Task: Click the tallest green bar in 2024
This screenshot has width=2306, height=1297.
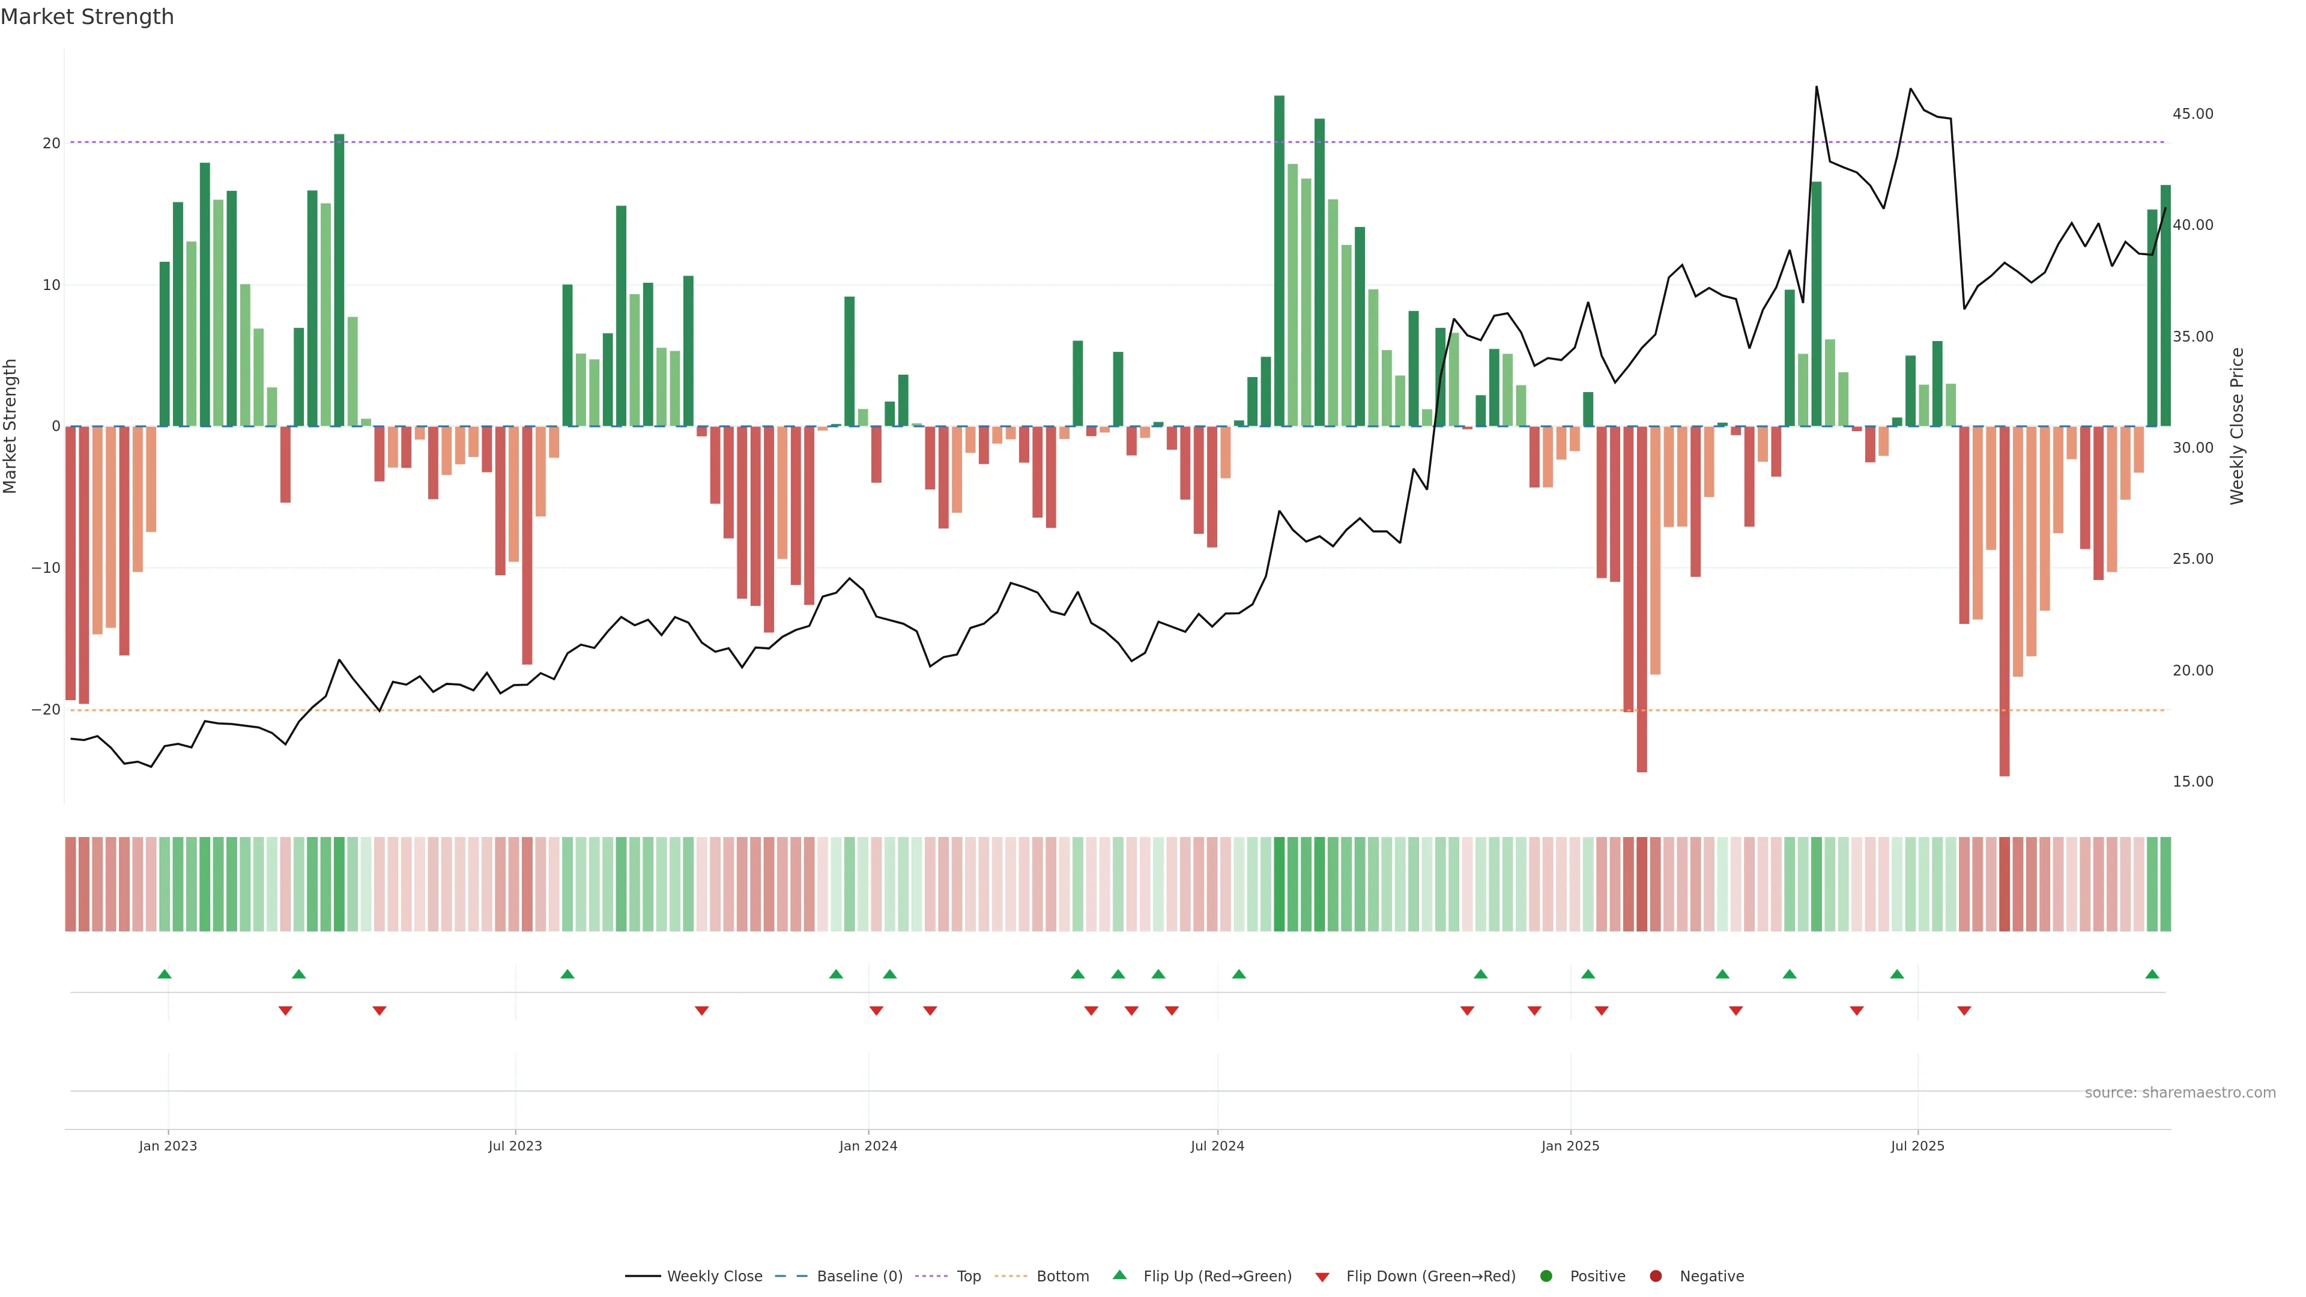Action: pyautogui.click(x=1279, y=259)
